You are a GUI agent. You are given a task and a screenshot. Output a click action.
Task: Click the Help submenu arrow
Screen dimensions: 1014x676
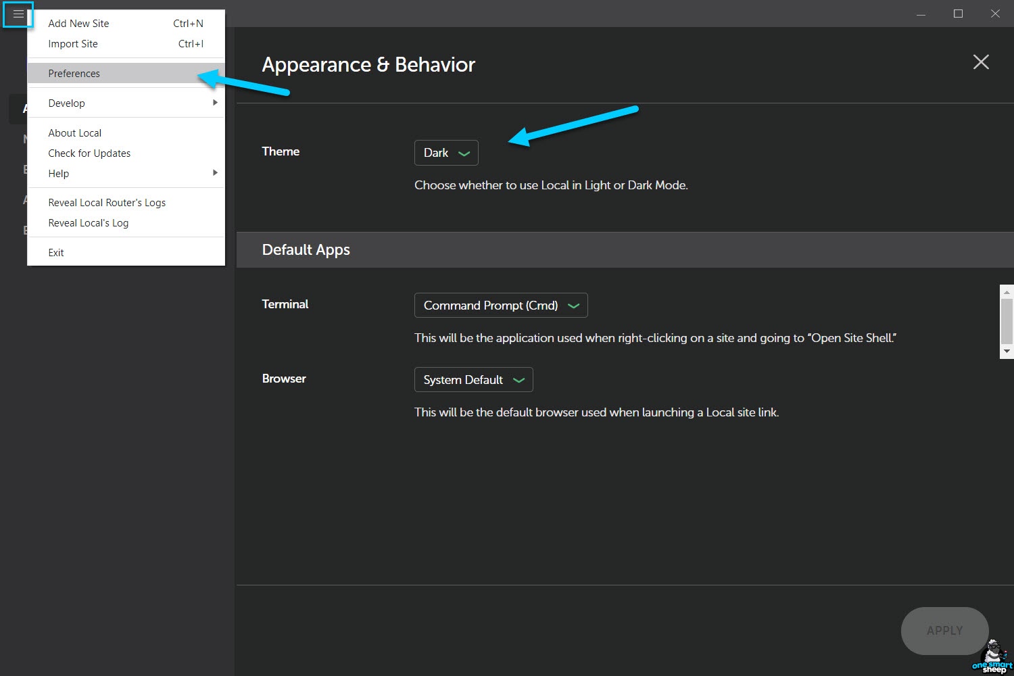[x=215, y=173]
